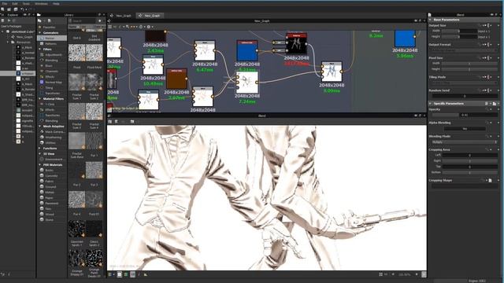The height and width of the screenshot is (283, 504).
Task: Select the brown uniform color node in graph
Action: pos(176,79)
